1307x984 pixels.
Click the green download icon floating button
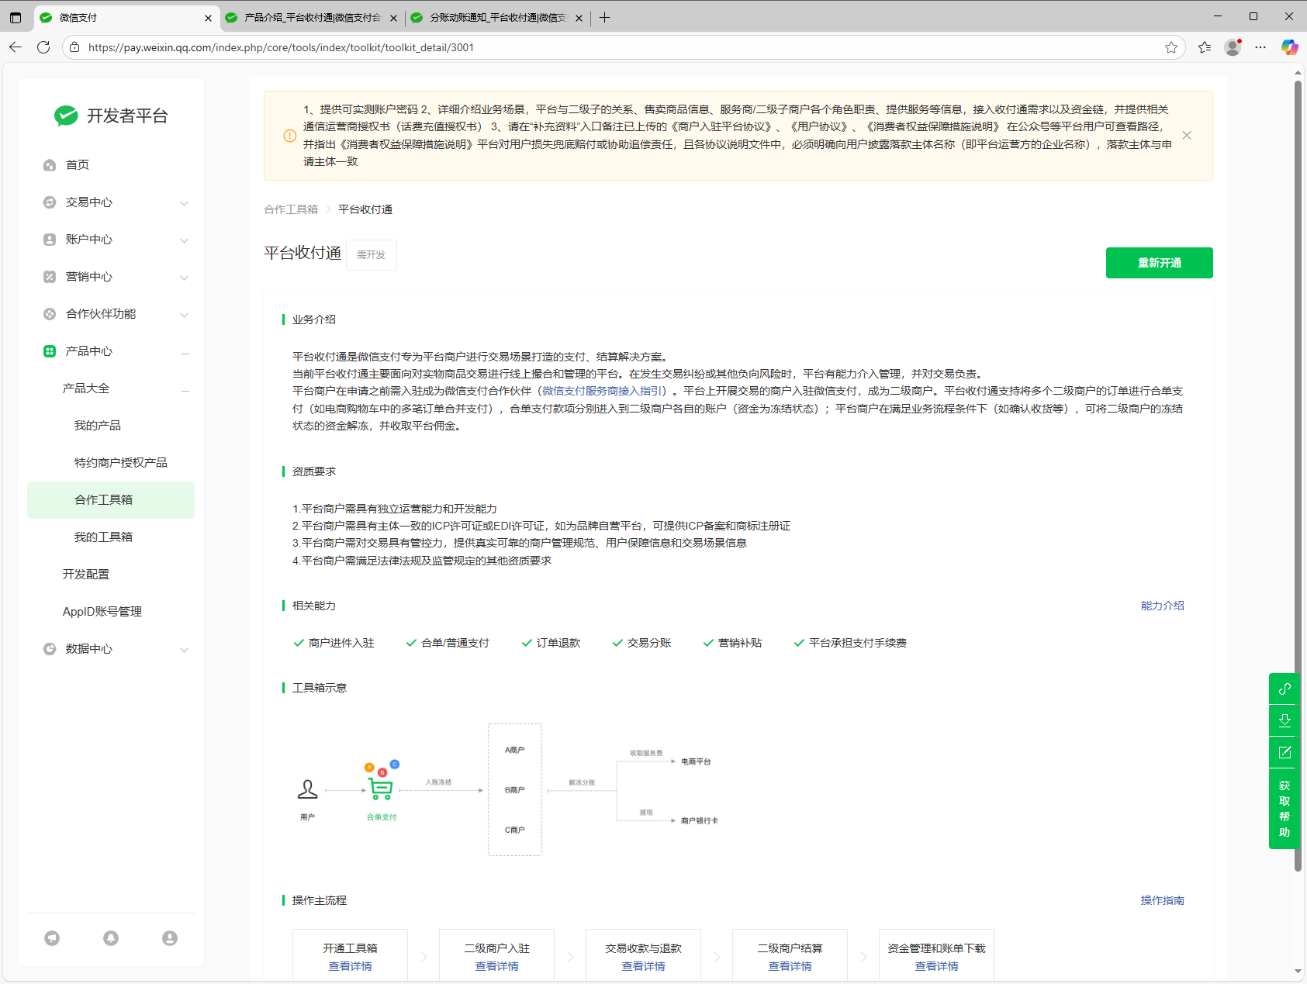tap(1285, 720)
